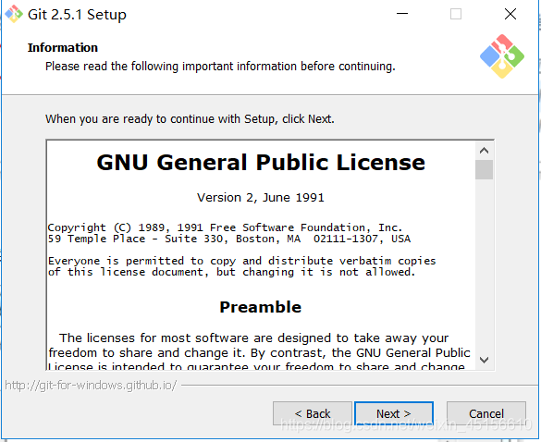Click the 'Version 2, June 1991' text
Screen dimensions: 541x442
(x=261, y=197)
